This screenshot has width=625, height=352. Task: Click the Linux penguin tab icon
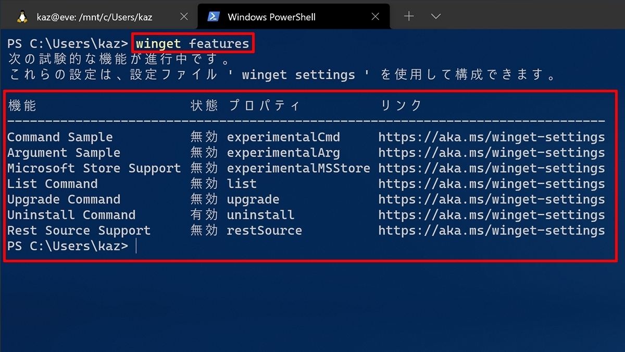pos(22,17)
